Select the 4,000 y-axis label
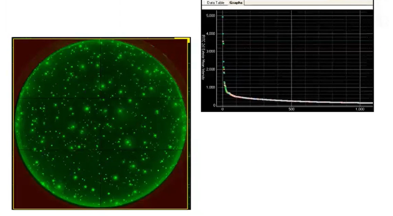393x216 pixels. pyautogui.click(x=211, y=33)
